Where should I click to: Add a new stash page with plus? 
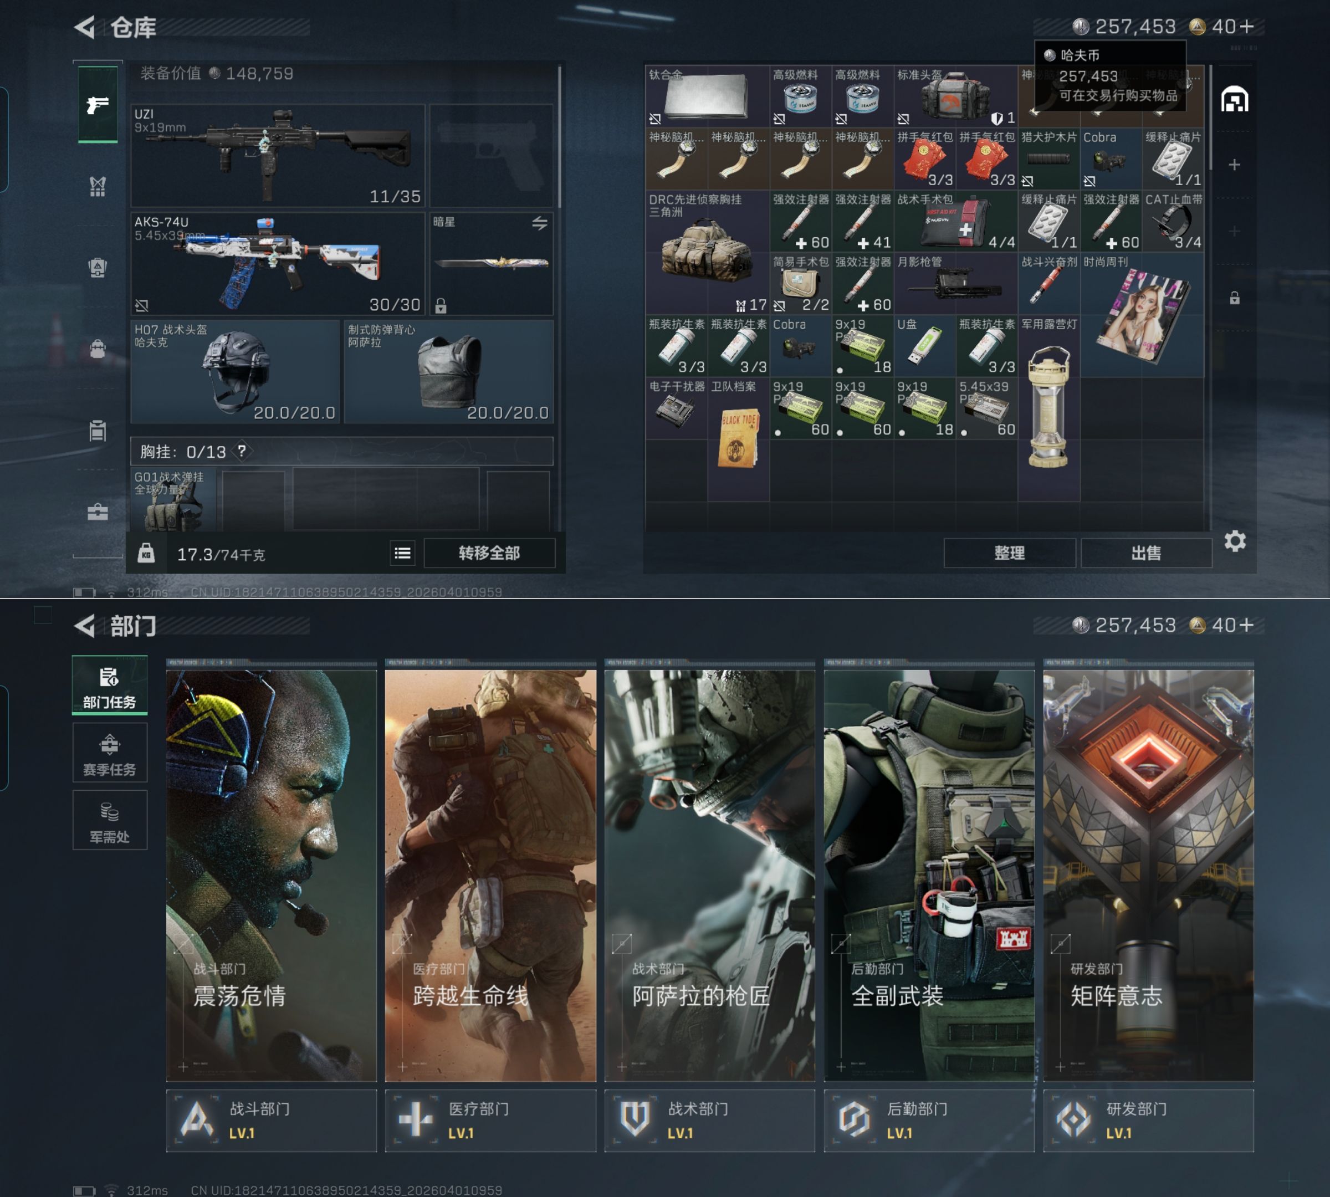click(1235, 165)
